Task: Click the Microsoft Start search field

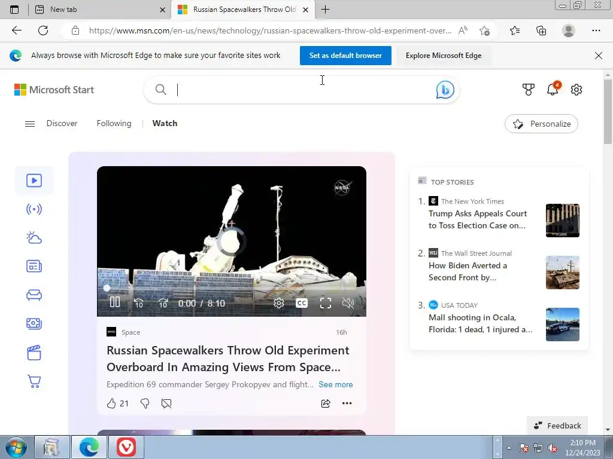Action: [x=301, y=90]
